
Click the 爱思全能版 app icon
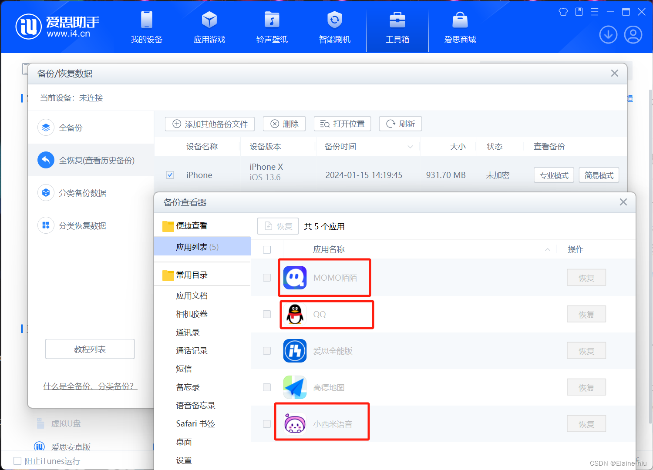click(x=295, y=351)
